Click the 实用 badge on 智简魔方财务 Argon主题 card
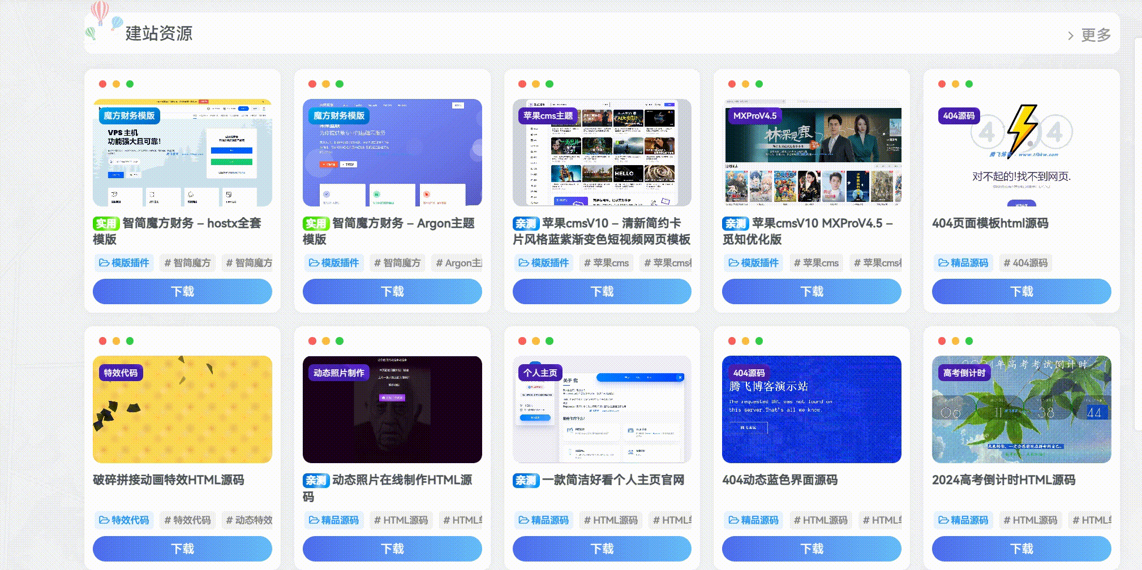The width and height of the screenshot is (1142, 570). point(317,224)
